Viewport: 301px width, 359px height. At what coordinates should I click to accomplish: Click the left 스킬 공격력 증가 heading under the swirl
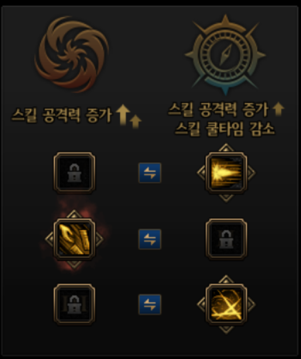(x=62, y=115)
